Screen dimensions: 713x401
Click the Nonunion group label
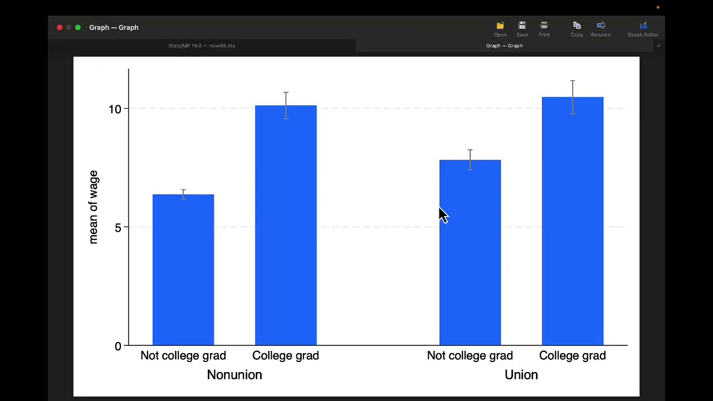pyautogui.click(x=235, y=375)
